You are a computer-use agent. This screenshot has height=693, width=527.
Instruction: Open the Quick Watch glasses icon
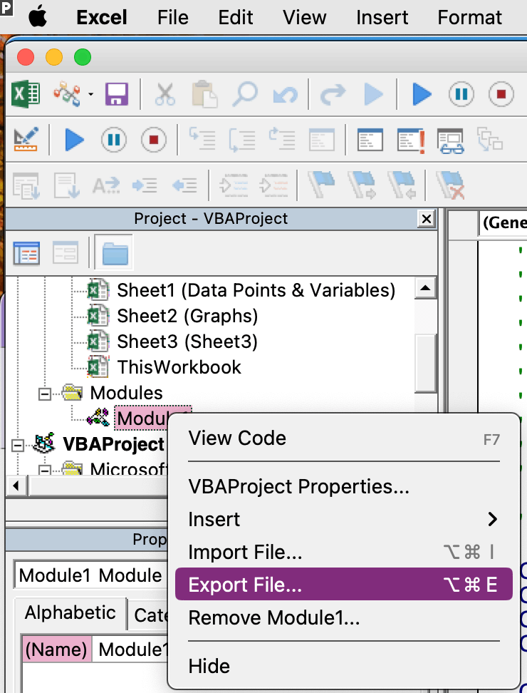coord(451,140)
